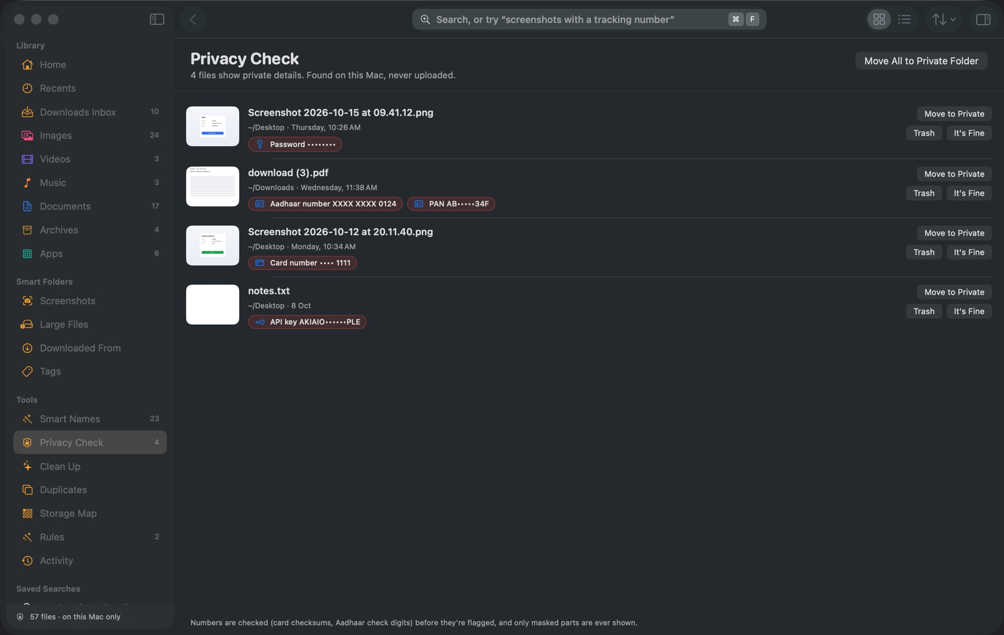Click the Saved Searches section header
This screenshot has width=1004, height=635.
(48, 589)
